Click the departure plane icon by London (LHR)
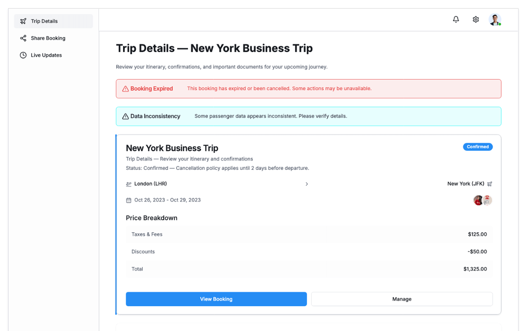Image resolution: width=527 pixels, height=331 pixels. coord(128,184)
